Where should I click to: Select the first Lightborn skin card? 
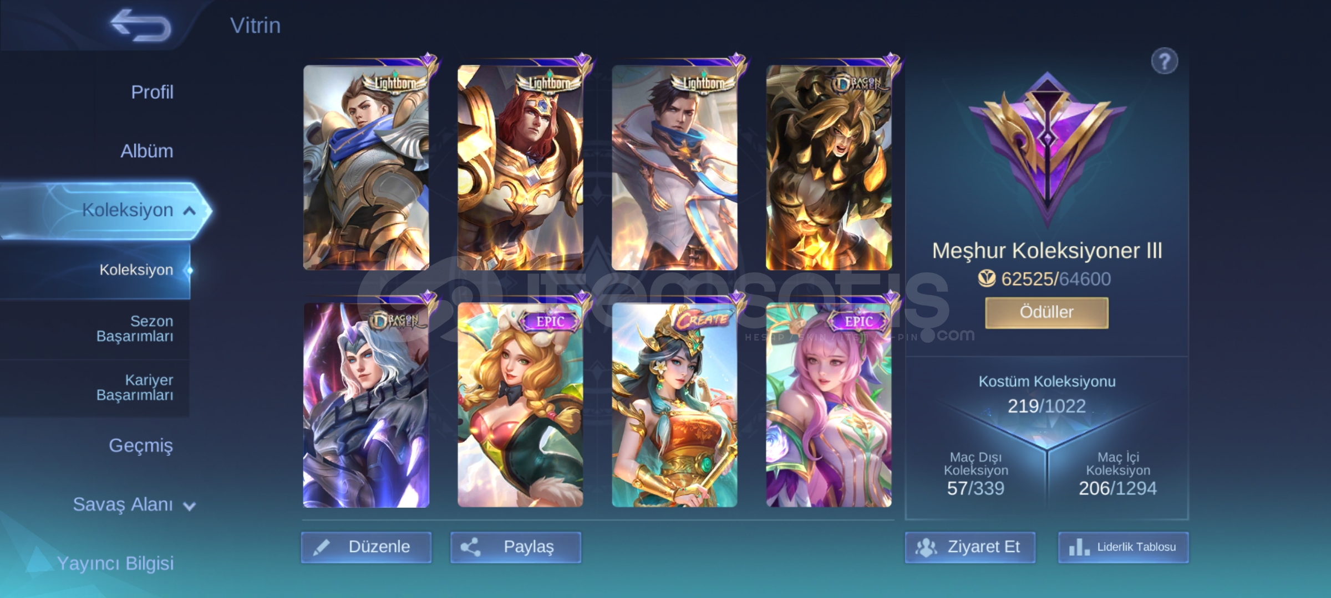pyautogui.click(x=366, y=167)
